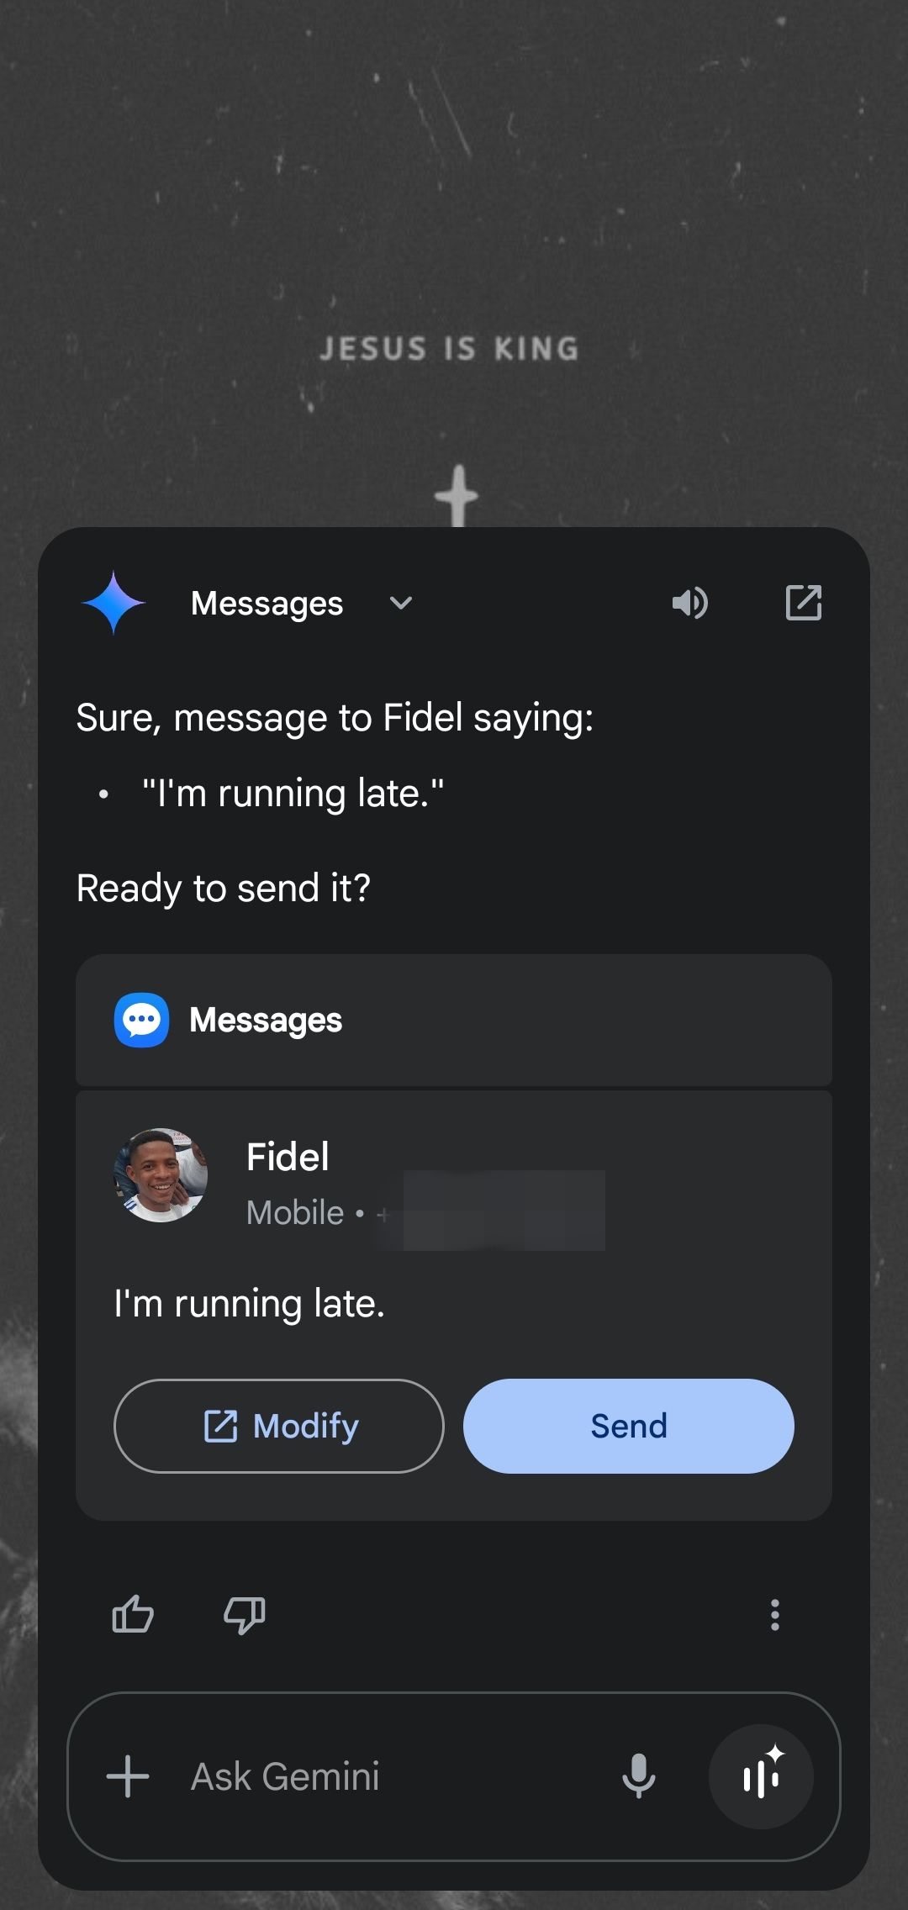Expand the Messages dropdown chevron

pos(401,603)
